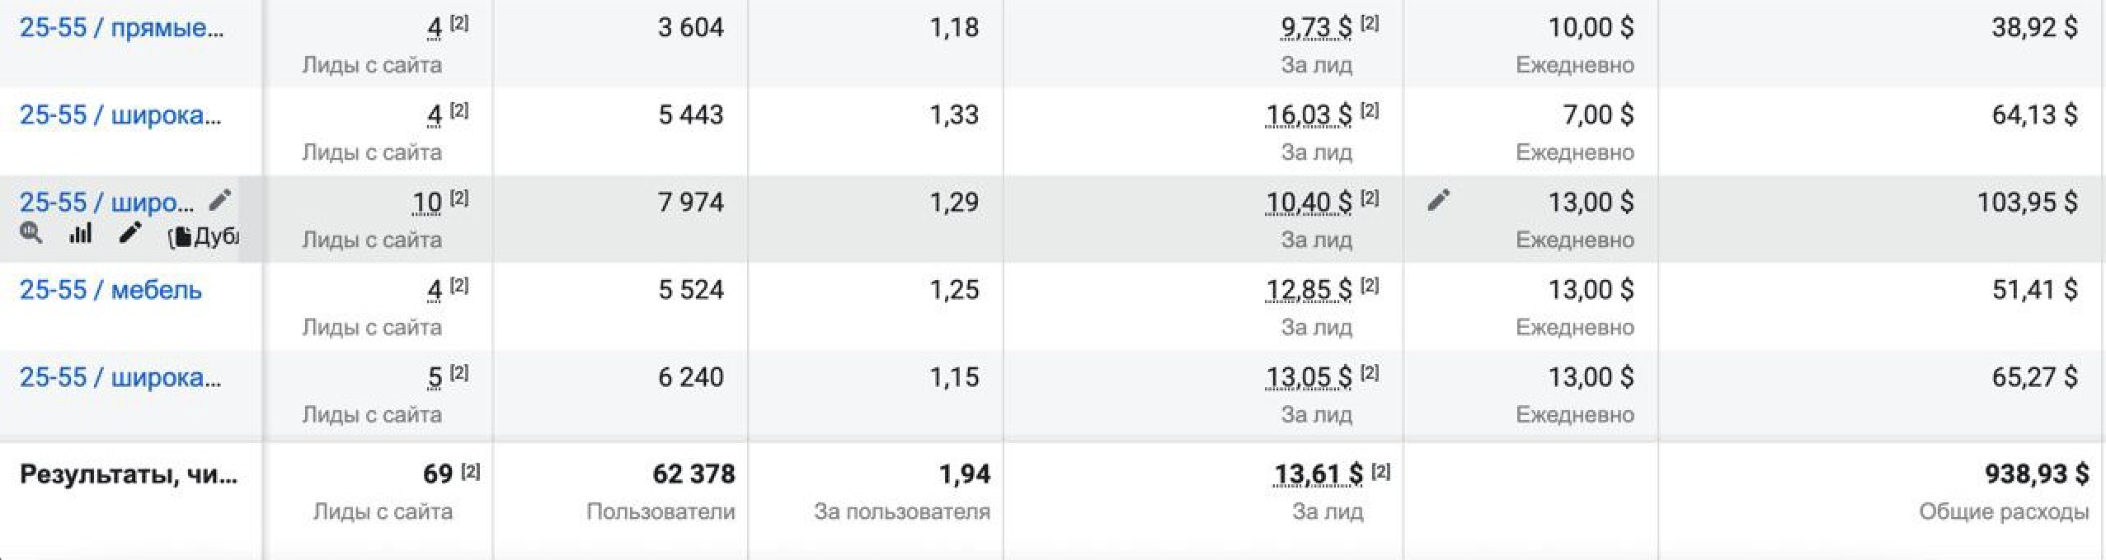Click footnote [2] beside cost 13,61 $
The image size is (2106, 560).
(x=1380, y=471)
